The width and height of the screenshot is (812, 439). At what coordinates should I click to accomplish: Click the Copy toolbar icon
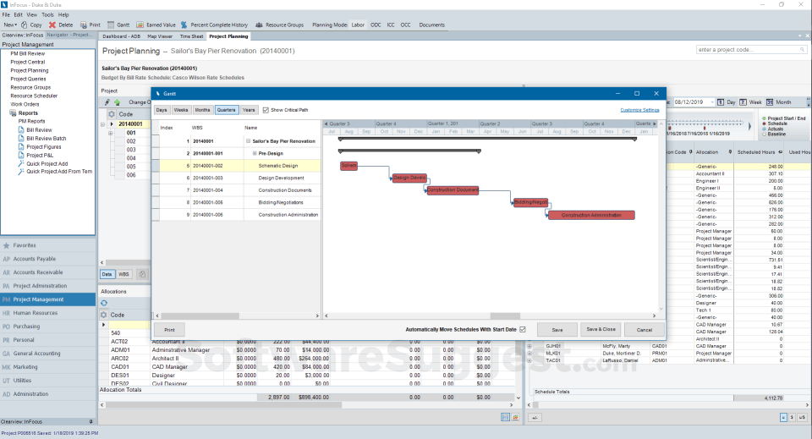[x=24, y=25]
